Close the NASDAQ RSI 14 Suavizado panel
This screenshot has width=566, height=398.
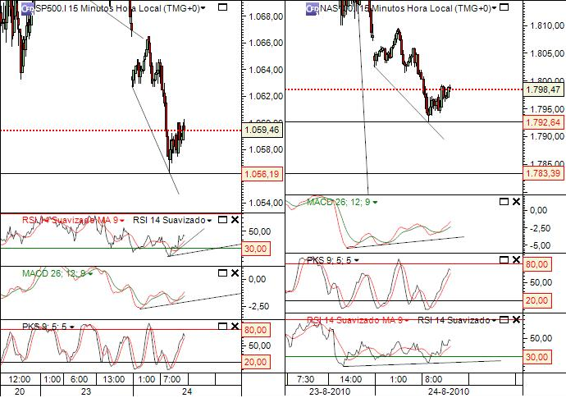[x=516, y=319]
